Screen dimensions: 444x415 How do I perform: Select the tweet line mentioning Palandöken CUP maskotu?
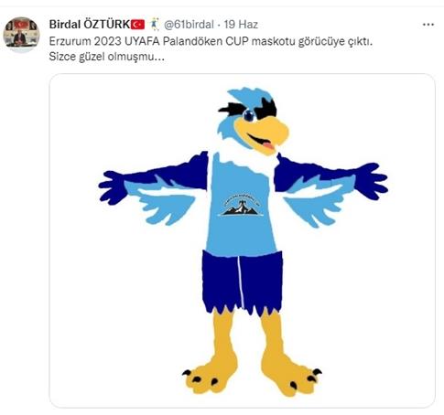[211, 41]
